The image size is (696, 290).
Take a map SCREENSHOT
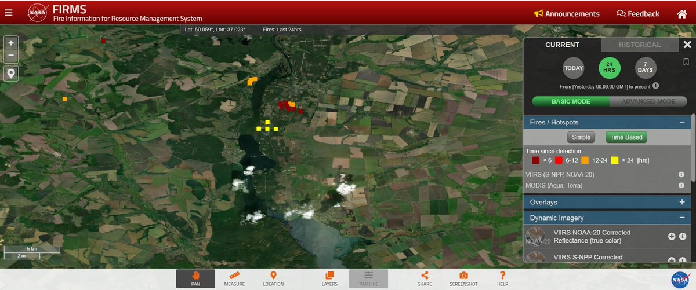tap(463, 278)
